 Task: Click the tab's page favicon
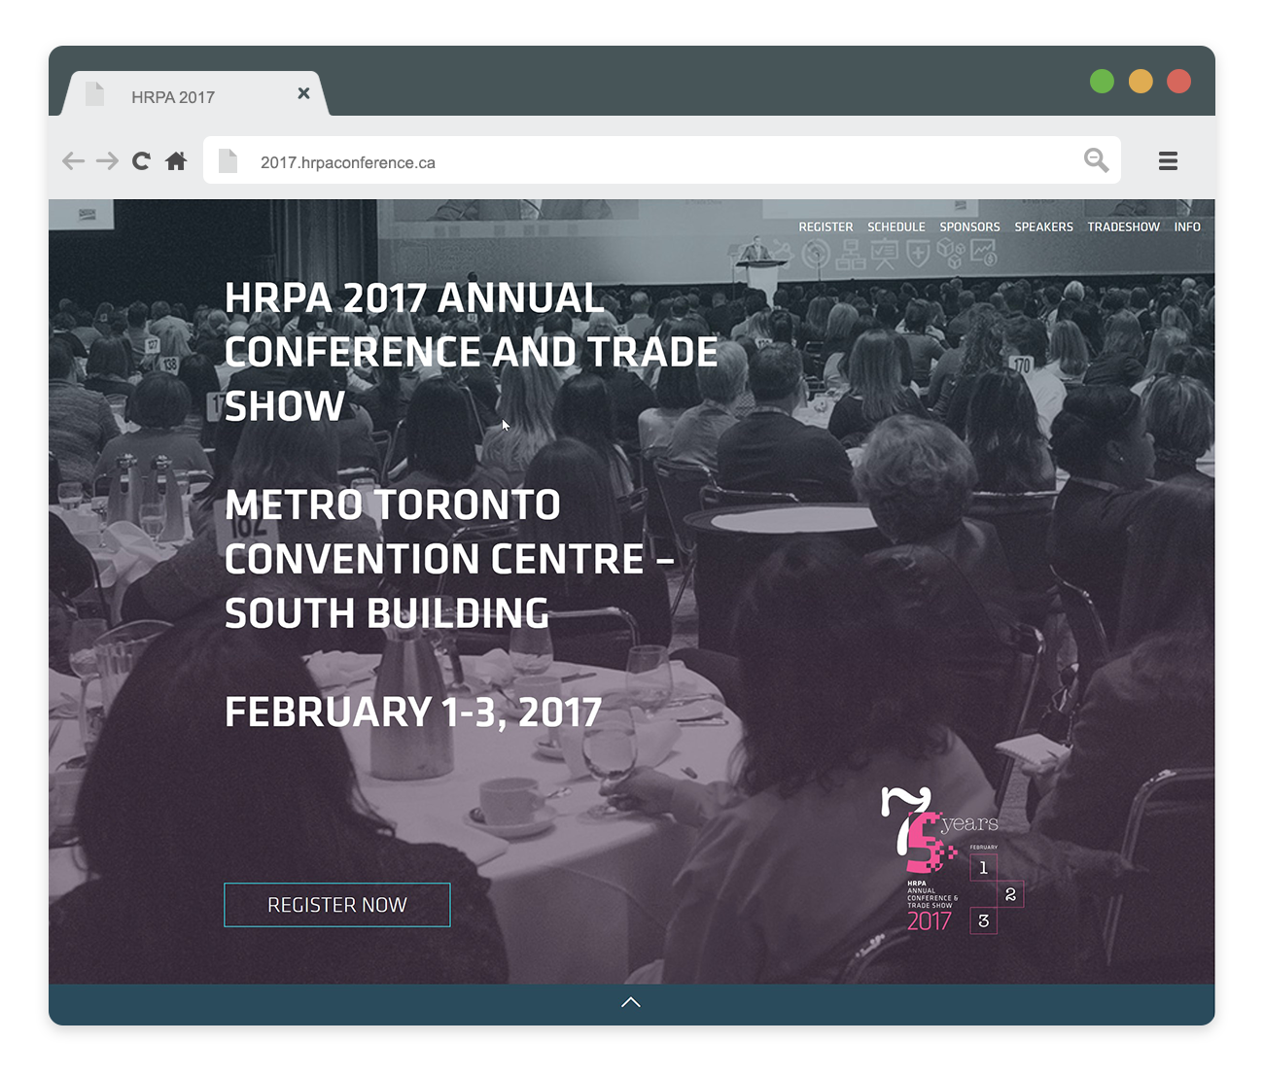click(x=94, y=93)
